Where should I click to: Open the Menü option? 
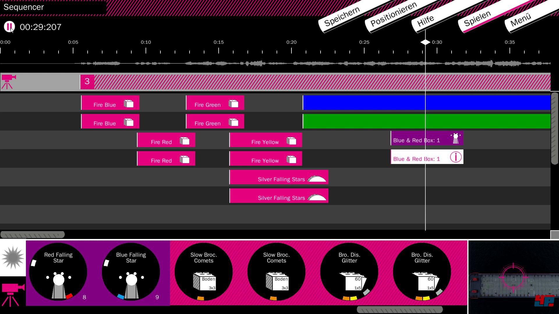coord(521,19)
